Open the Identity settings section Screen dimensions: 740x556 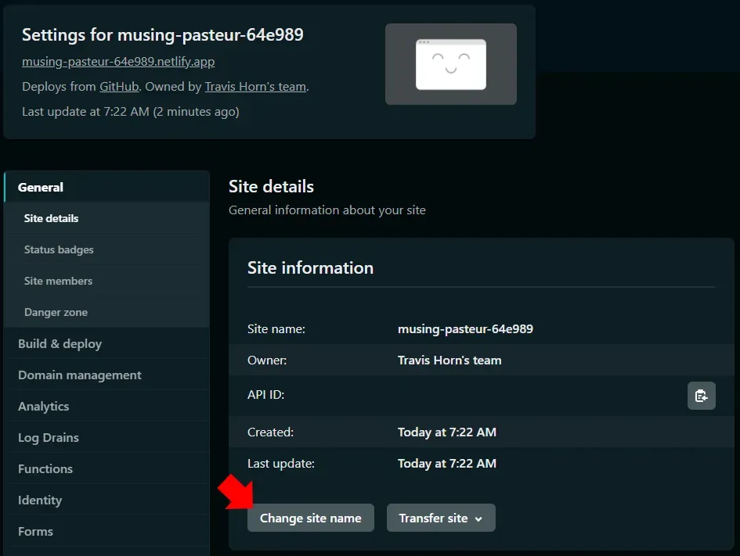tap(39, 500)
